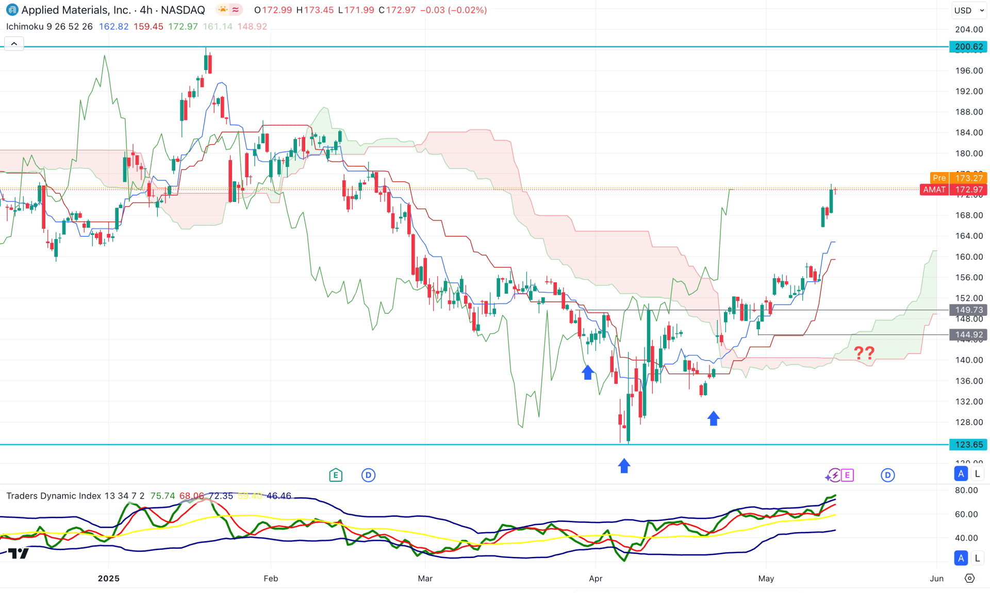Click the orange Pre 173.27 price label
Image resolution: width=990 pixels, height=593 pixels.
[959, 178]
